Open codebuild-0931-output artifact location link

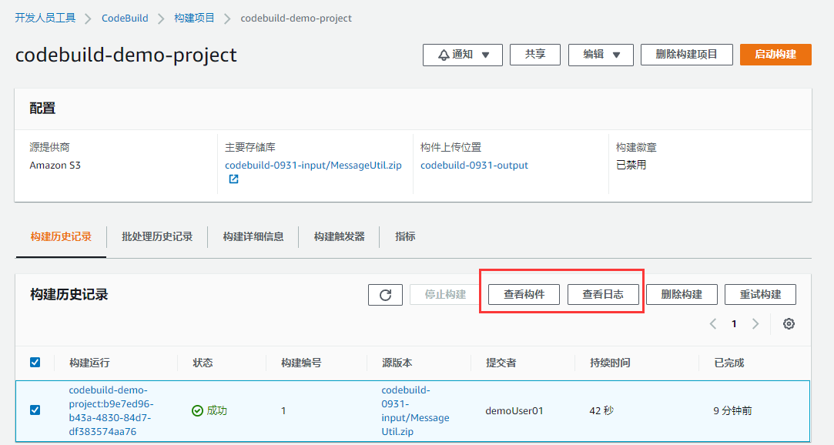(x=474, y=166)
